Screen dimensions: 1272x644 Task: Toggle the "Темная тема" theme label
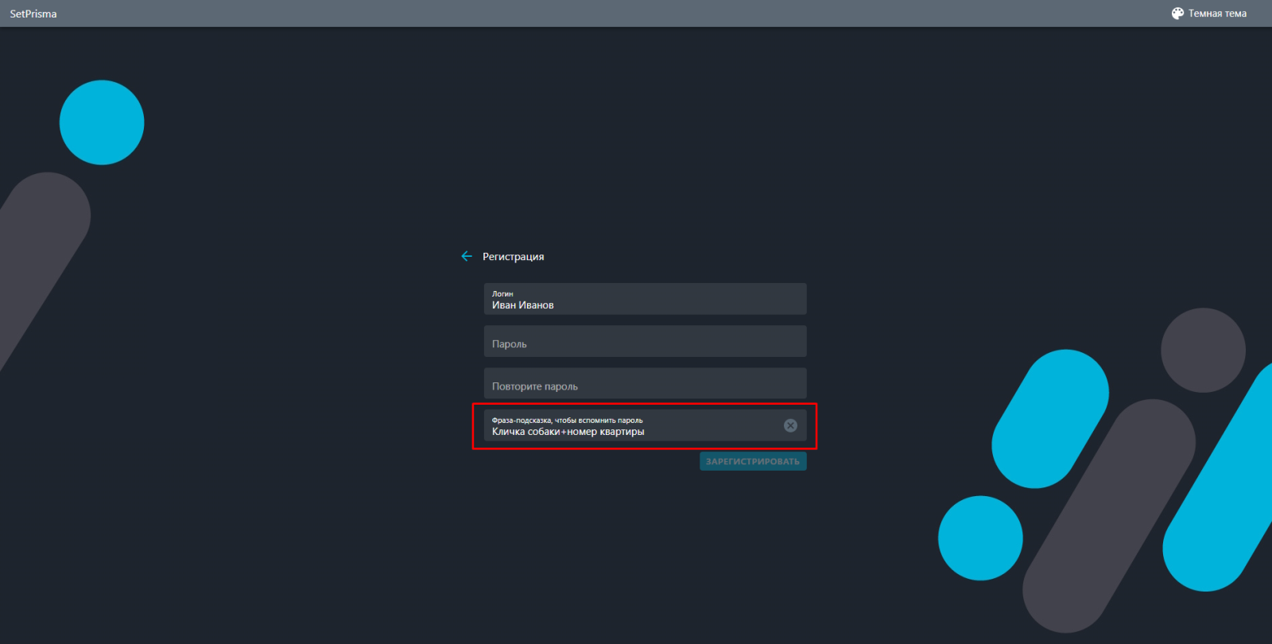click(1217, 14)
